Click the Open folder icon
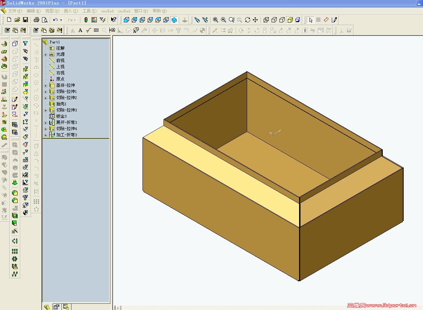 (x=17, y=20)
